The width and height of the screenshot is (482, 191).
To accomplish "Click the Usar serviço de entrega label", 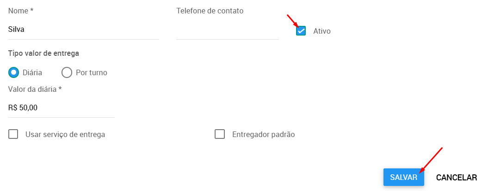I will [65, 134].
